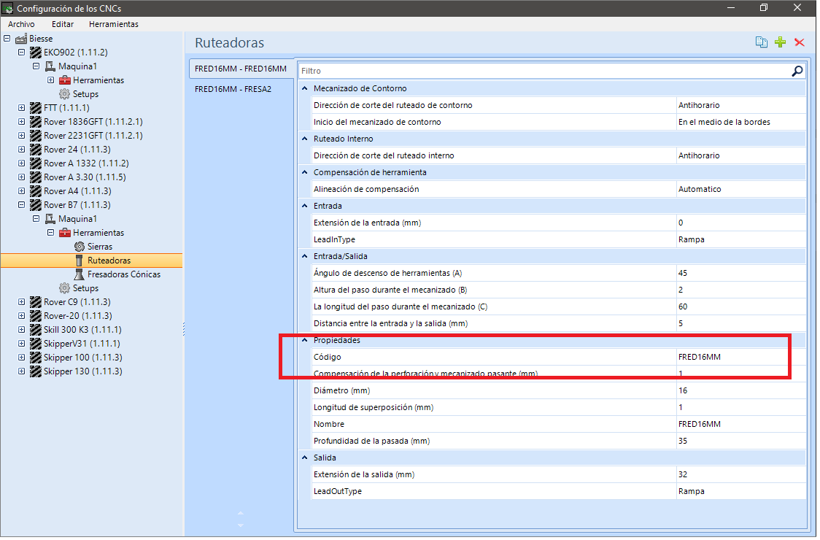Expand Herramientas under EKO902 Maquina1
820x540 pixels.
[x=51, y=80]
